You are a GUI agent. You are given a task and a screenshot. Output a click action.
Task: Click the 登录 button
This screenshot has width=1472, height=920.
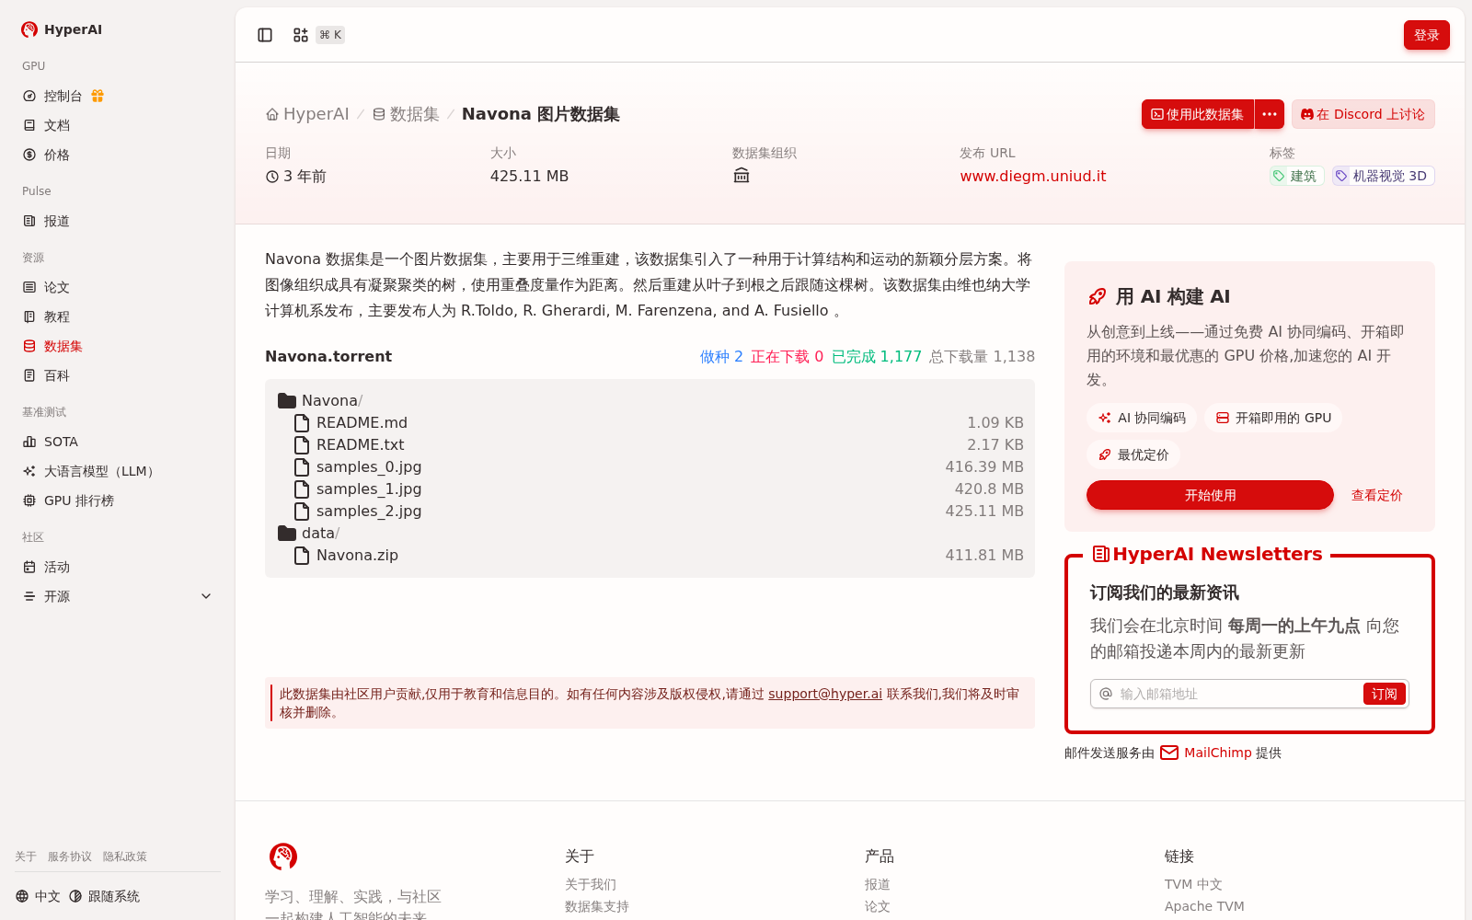1426,35
